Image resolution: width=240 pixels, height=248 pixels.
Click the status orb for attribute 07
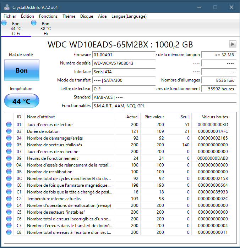[x=9, y=151]
